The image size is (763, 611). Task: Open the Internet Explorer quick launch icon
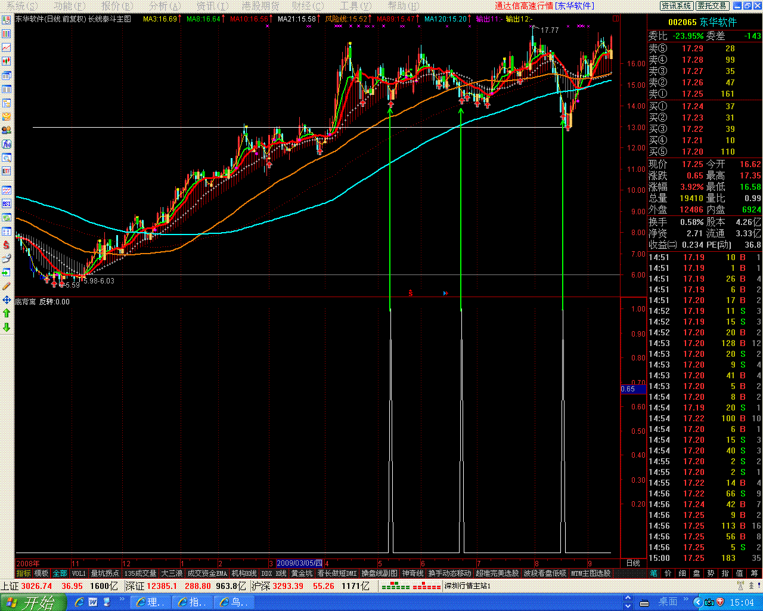[x=79, y=603]
